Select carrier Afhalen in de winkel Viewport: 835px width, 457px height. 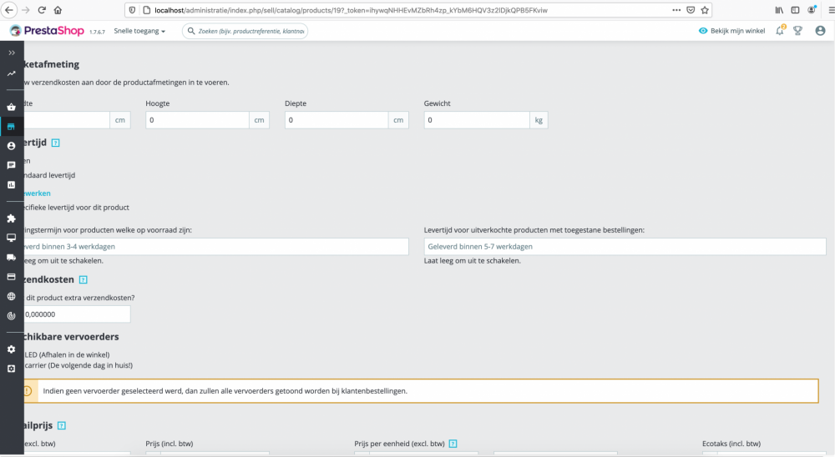[67, 354]
